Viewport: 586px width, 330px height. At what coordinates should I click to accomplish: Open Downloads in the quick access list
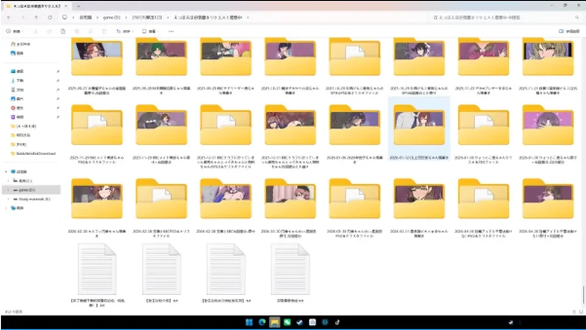point(17,81)
